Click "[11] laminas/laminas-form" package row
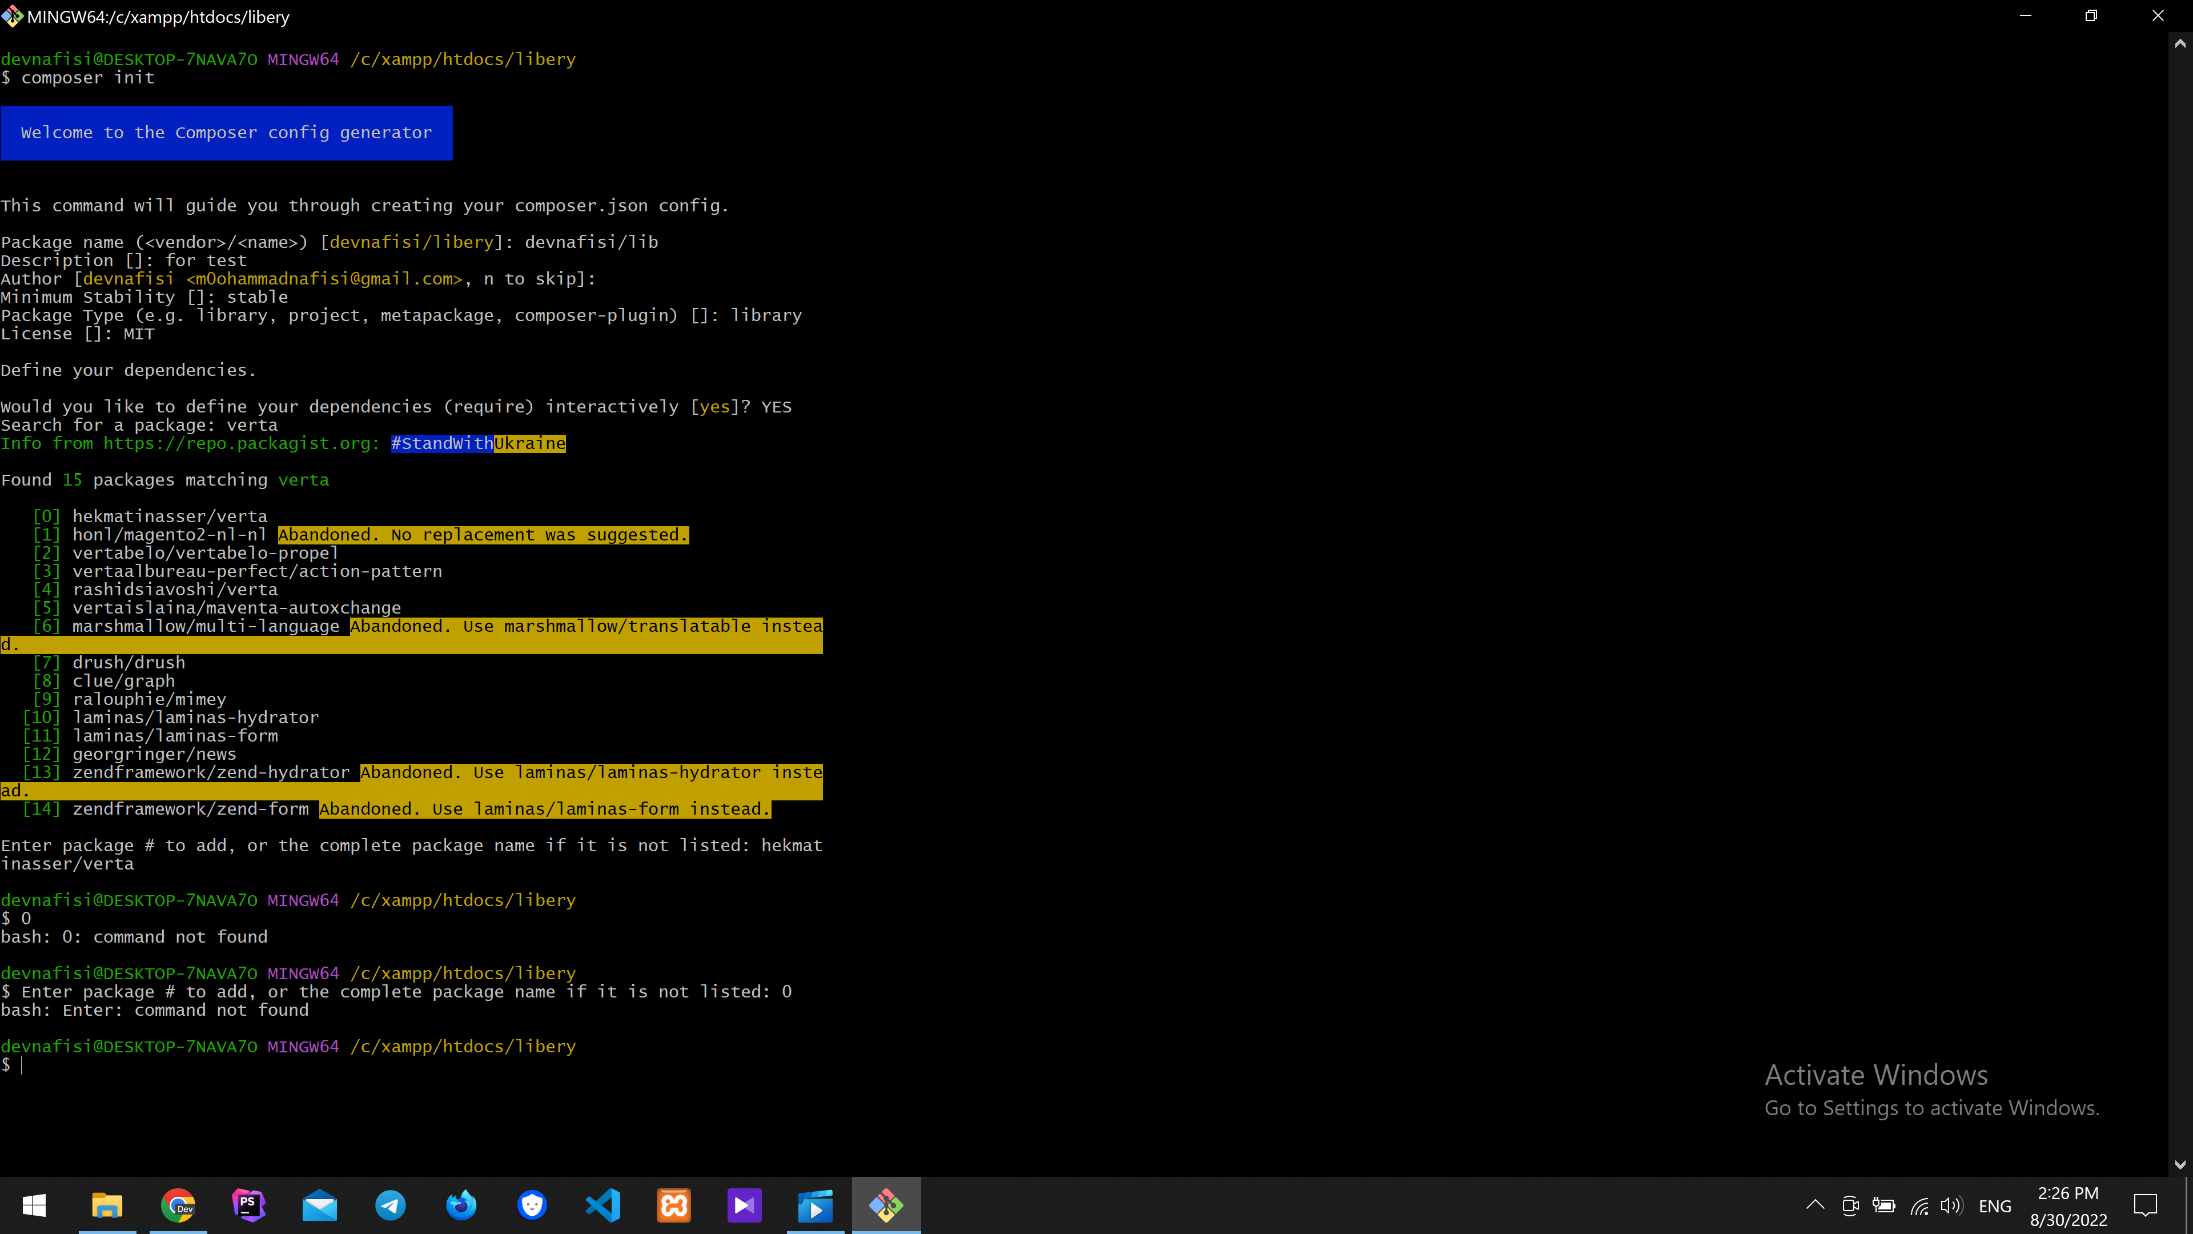This screenshot has height=1234, width=2193. pos(150,736)
